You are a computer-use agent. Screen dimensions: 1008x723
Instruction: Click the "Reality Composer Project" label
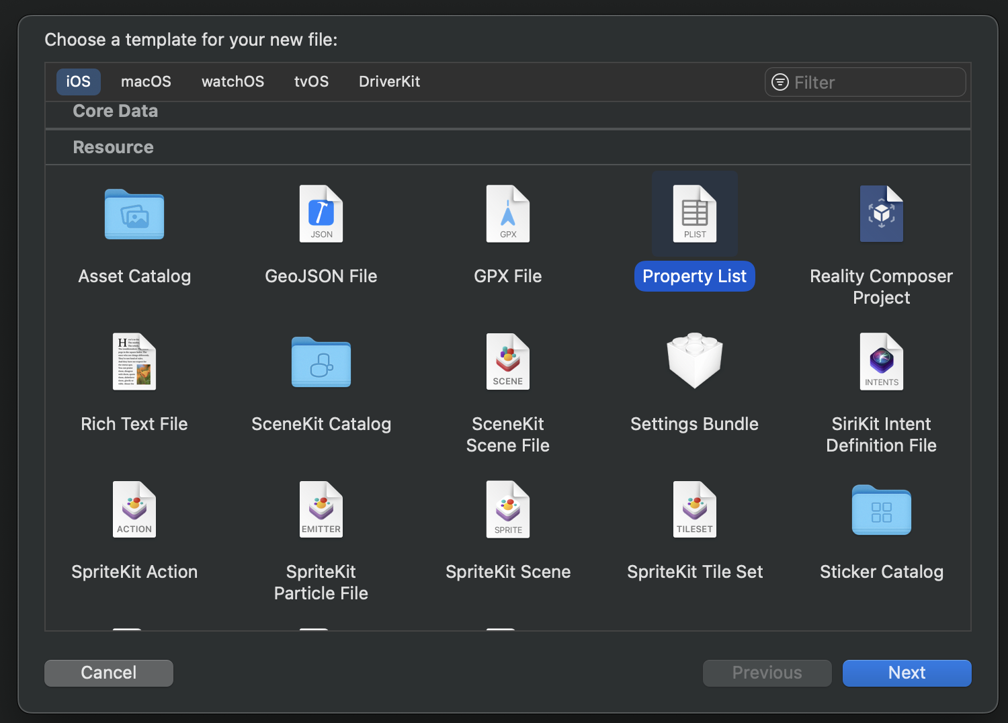882,287
